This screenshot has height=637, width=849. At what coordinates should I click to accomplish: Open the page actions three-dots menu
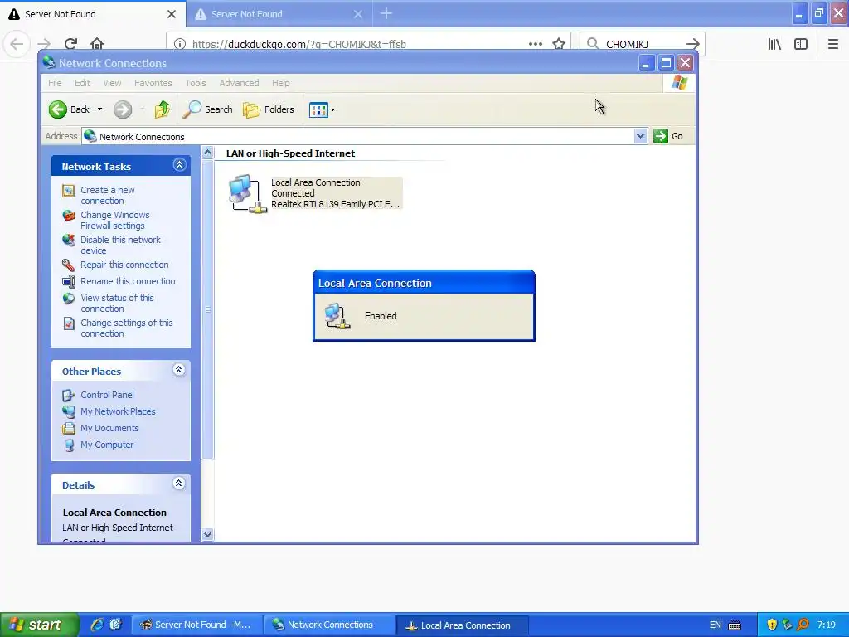pos(536,44)
